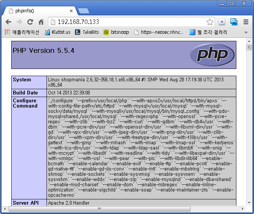Open the TakeBits bookmark
Screen dimensions: 254x214
[87, 32]
